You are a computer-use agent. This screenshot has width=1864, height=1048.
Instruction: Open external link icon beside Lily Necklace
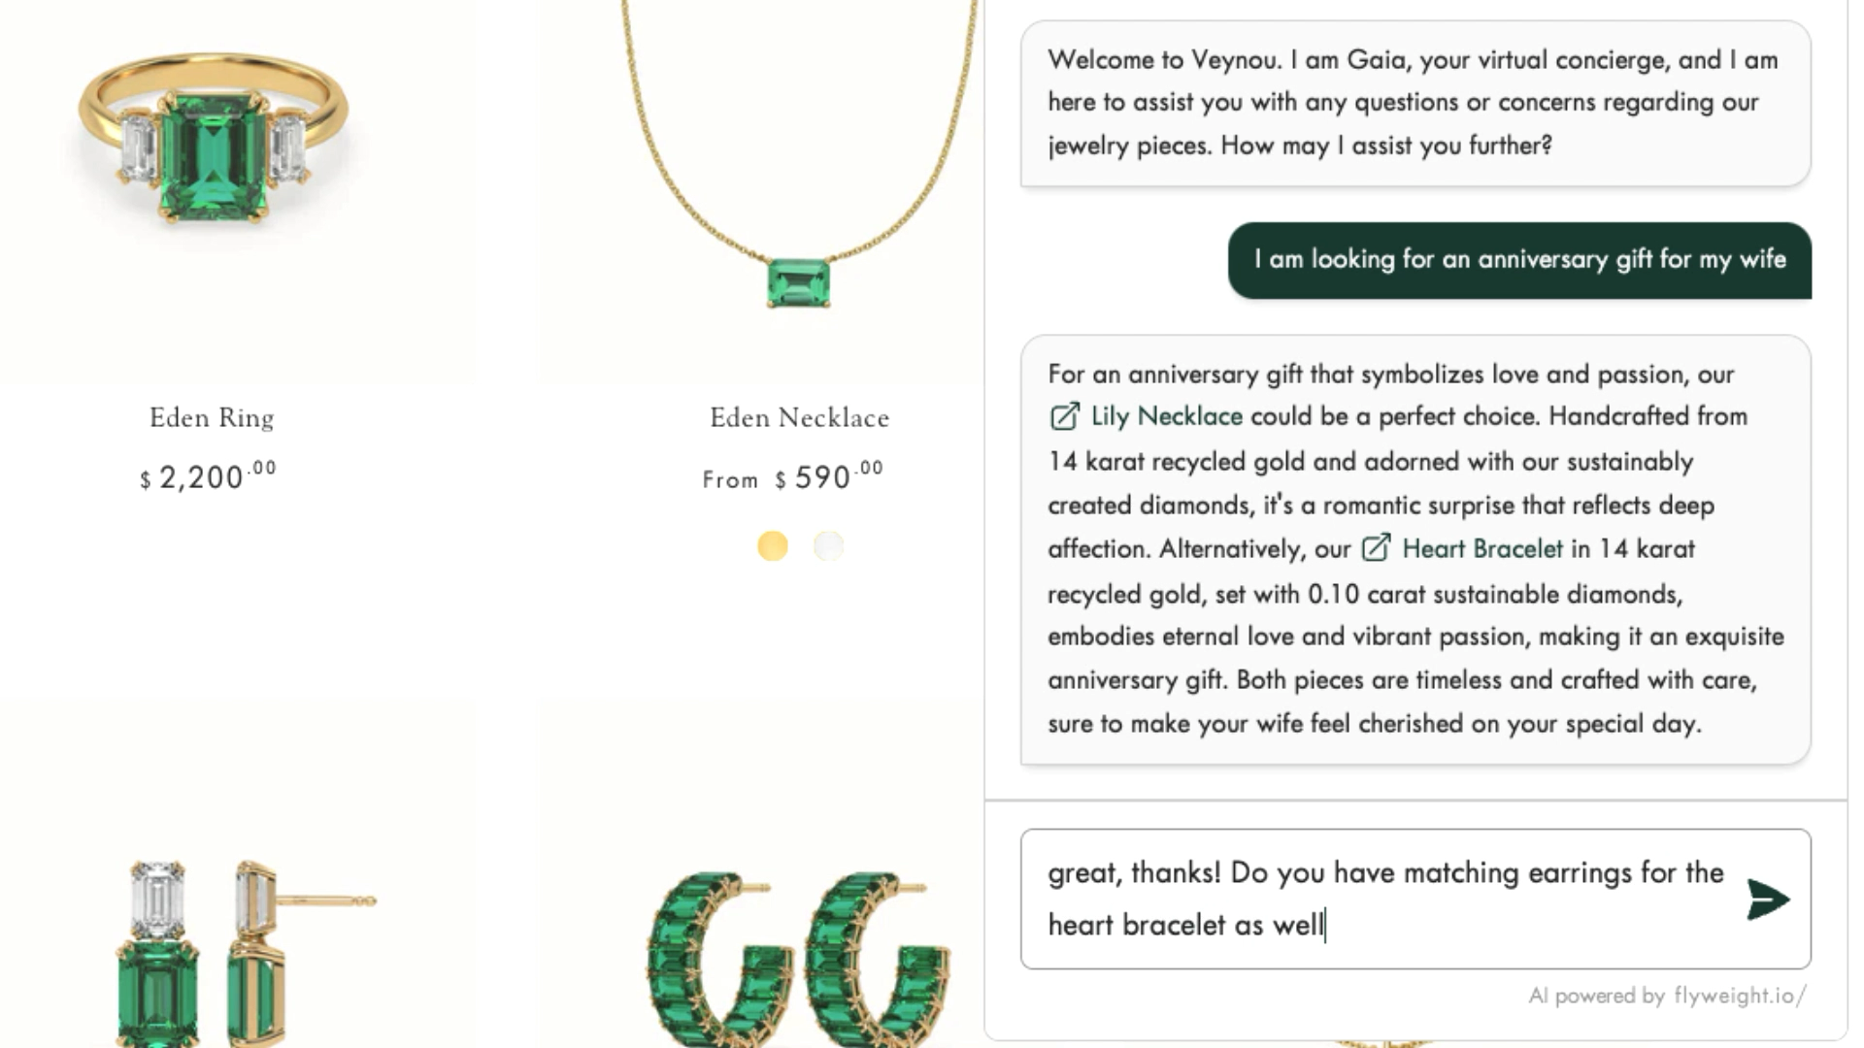1064,417
